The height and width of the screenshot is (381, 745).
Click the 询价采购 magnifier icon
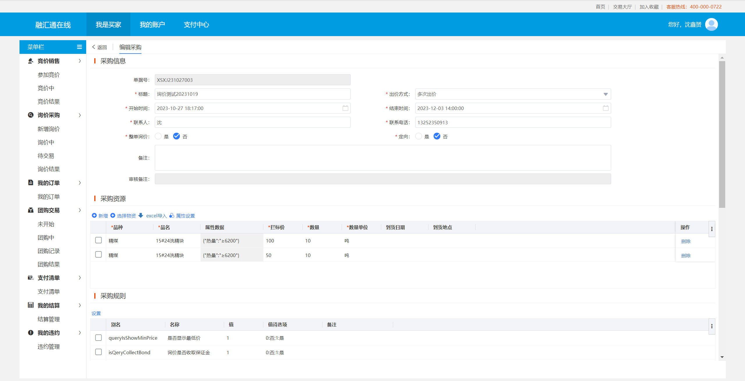point(31,115)
